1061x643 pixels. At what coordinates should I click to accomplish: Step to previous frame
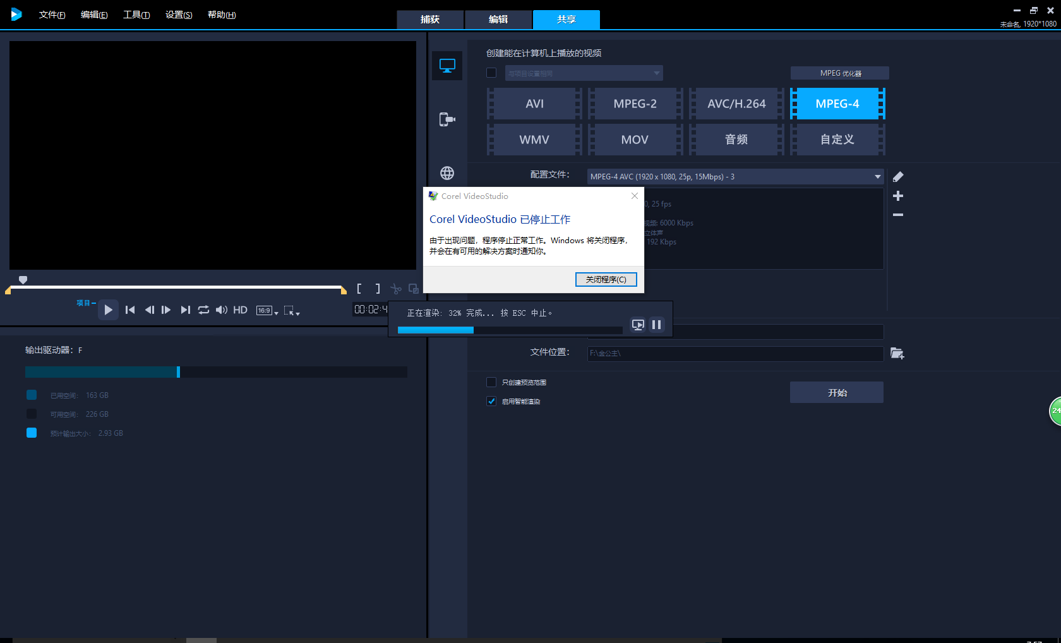click(x=149, y=309)
